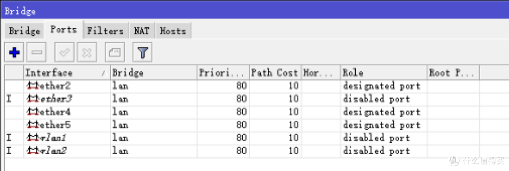
Task: Select the ether2 port row
Action: (242, 86)
